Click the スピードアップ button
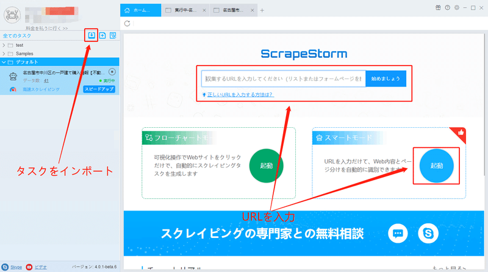The width and height of the screenshot is (488, 272). (x=99, y=89)
